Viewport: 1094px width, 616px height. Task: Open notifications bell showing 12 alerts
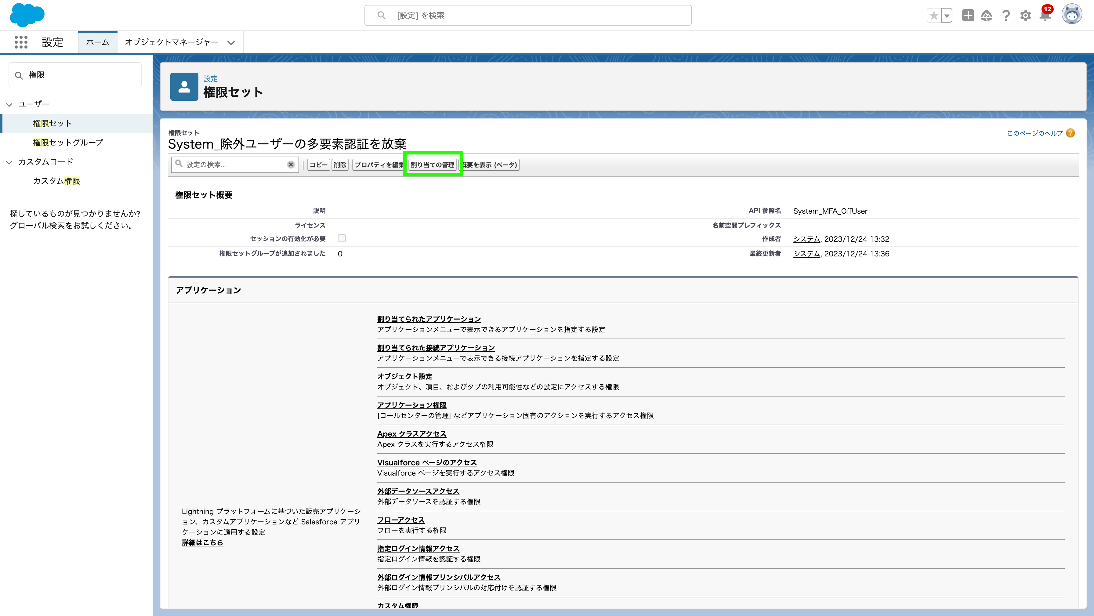pyautogui.click(x=1044, y=17)
